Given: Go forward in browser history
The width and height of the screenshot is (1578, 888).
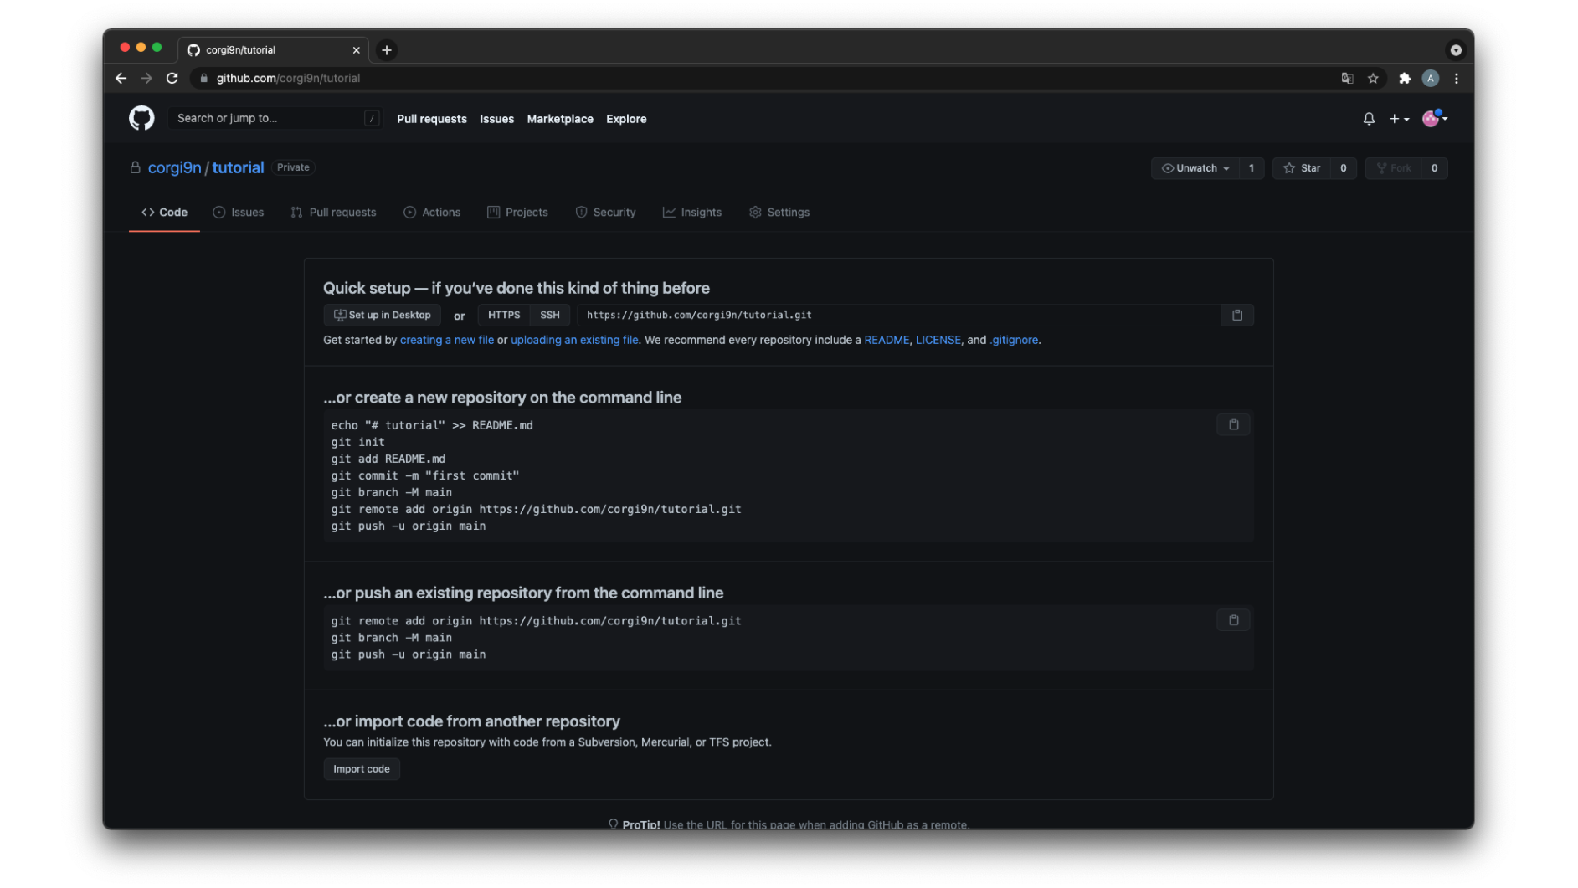Looking at the screenshot, I should click(x=146, y=78).
